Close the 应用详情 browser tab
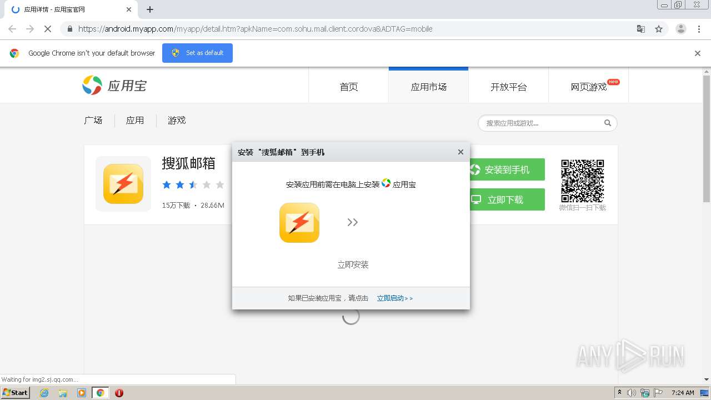This screenshot has width=711, height=400. point(129,9)
